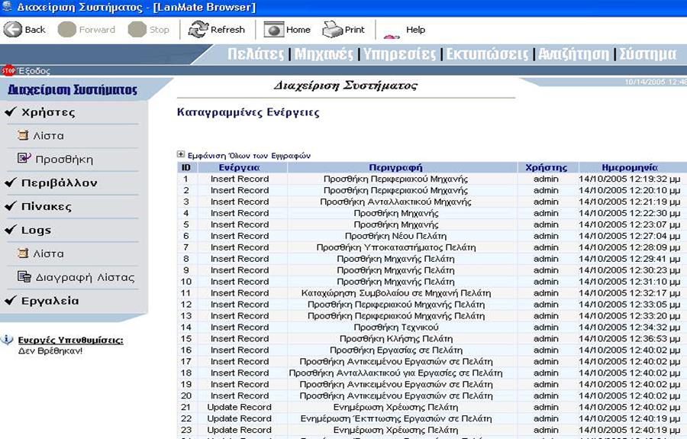Click the Home icon
This screenshot has width=687, height=439.
[273, 29]
